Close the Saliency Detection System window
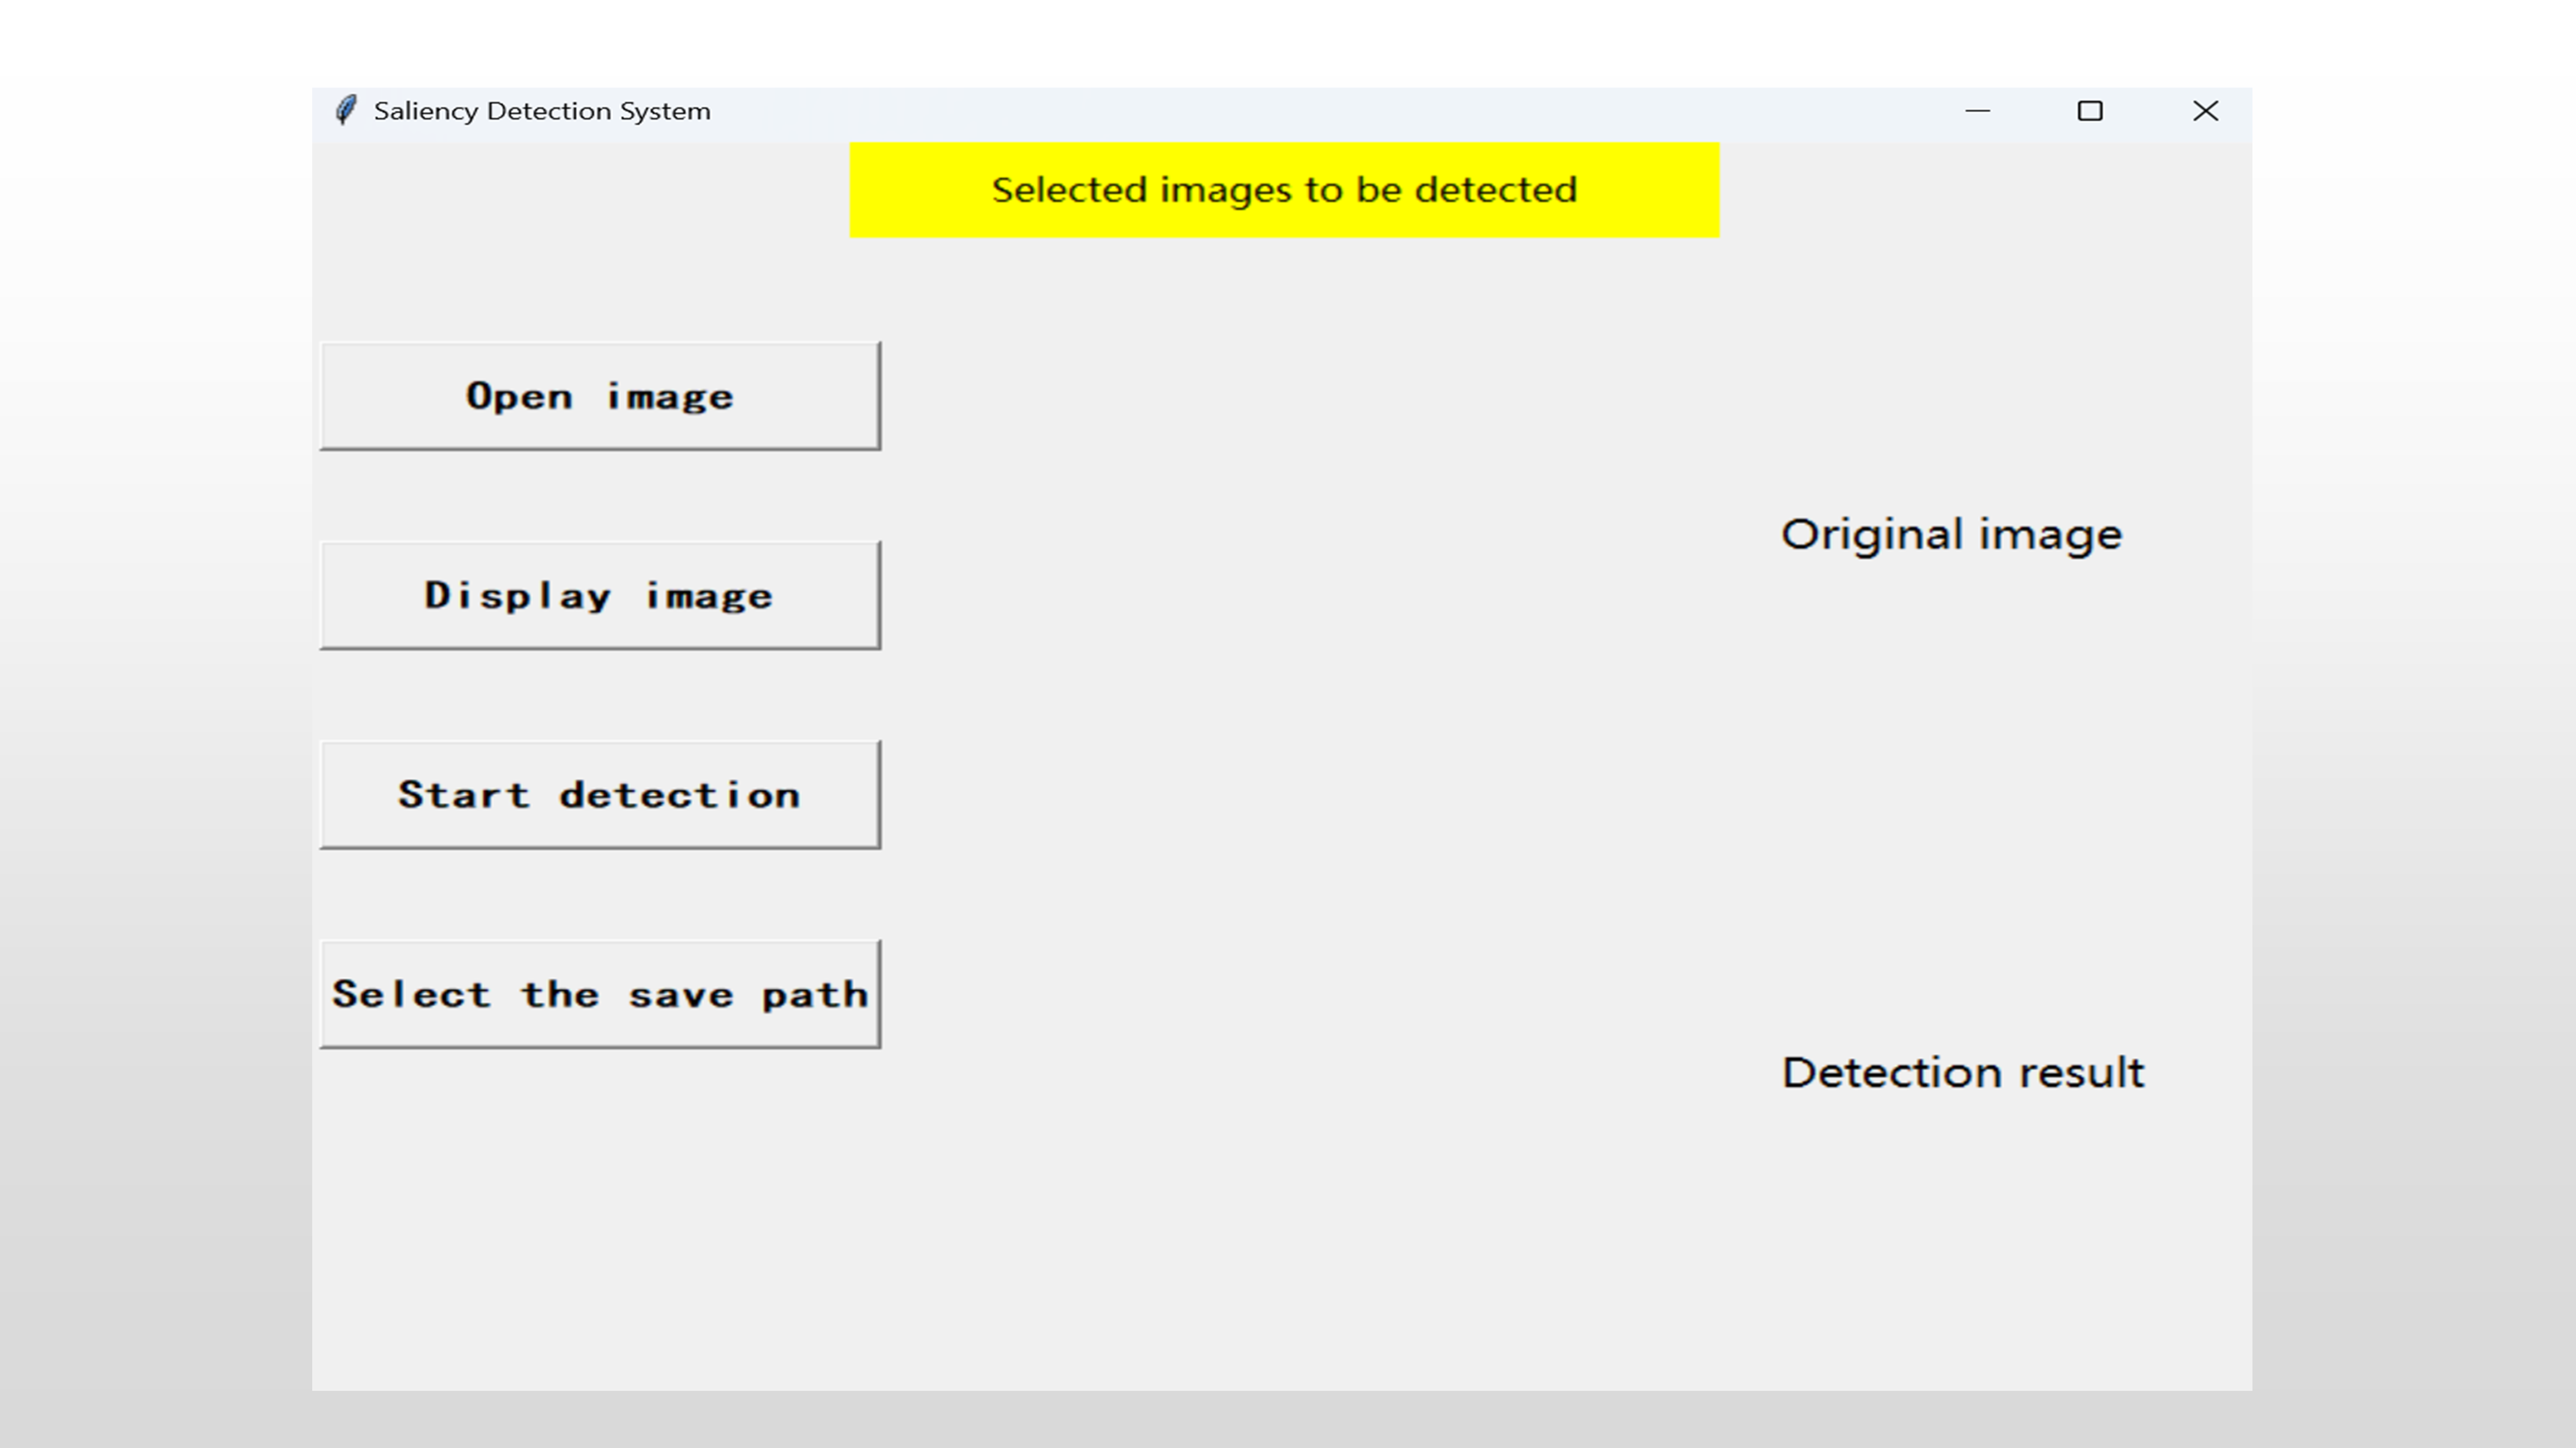Image resolution: width=2576 pixels, height=1448 pixels. tap(2205, 111)
